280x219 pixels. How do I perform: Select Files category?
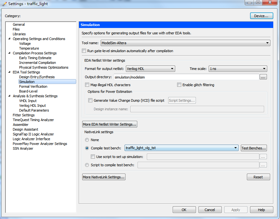(16, 29)
